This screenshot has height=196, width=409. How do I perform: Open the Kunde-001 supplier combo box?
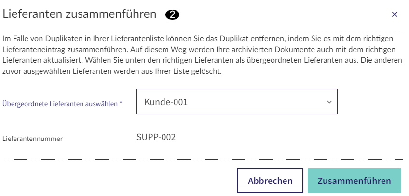[x=237, y=101]
